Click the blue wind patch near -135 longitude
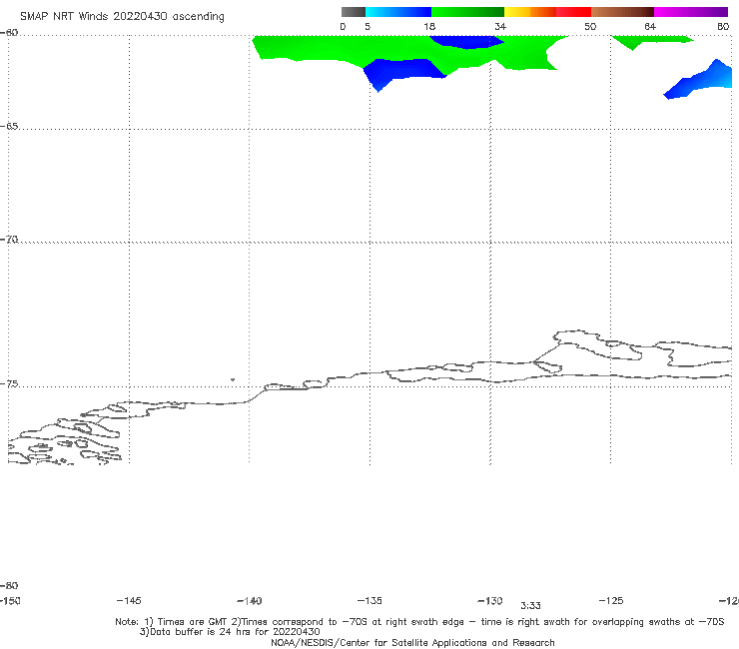 400,72
